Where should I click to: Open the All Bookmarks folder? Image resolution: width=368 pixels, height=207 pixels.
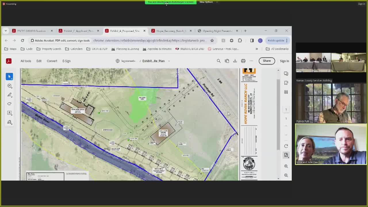[x=277, y=49]
